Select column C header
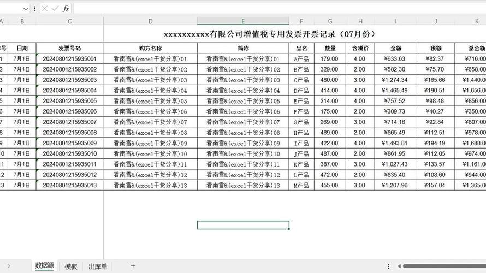The height and width of the screenshot is (273, 486). pos(70,21)
